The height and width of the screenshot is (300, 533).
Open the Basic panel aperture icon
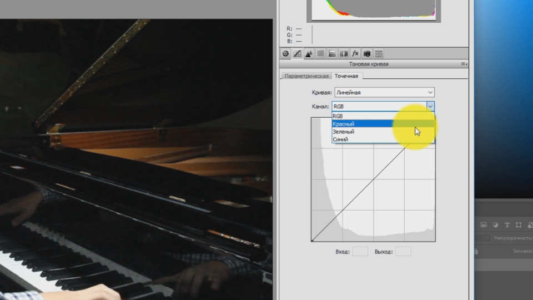(285, 53)
